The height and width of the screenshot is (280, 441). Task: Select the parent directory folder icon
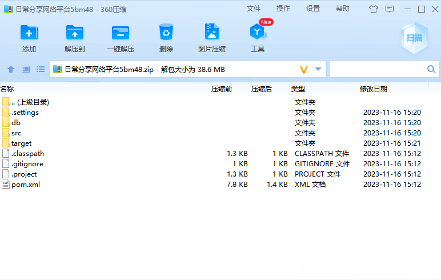[x=6, y=102]
